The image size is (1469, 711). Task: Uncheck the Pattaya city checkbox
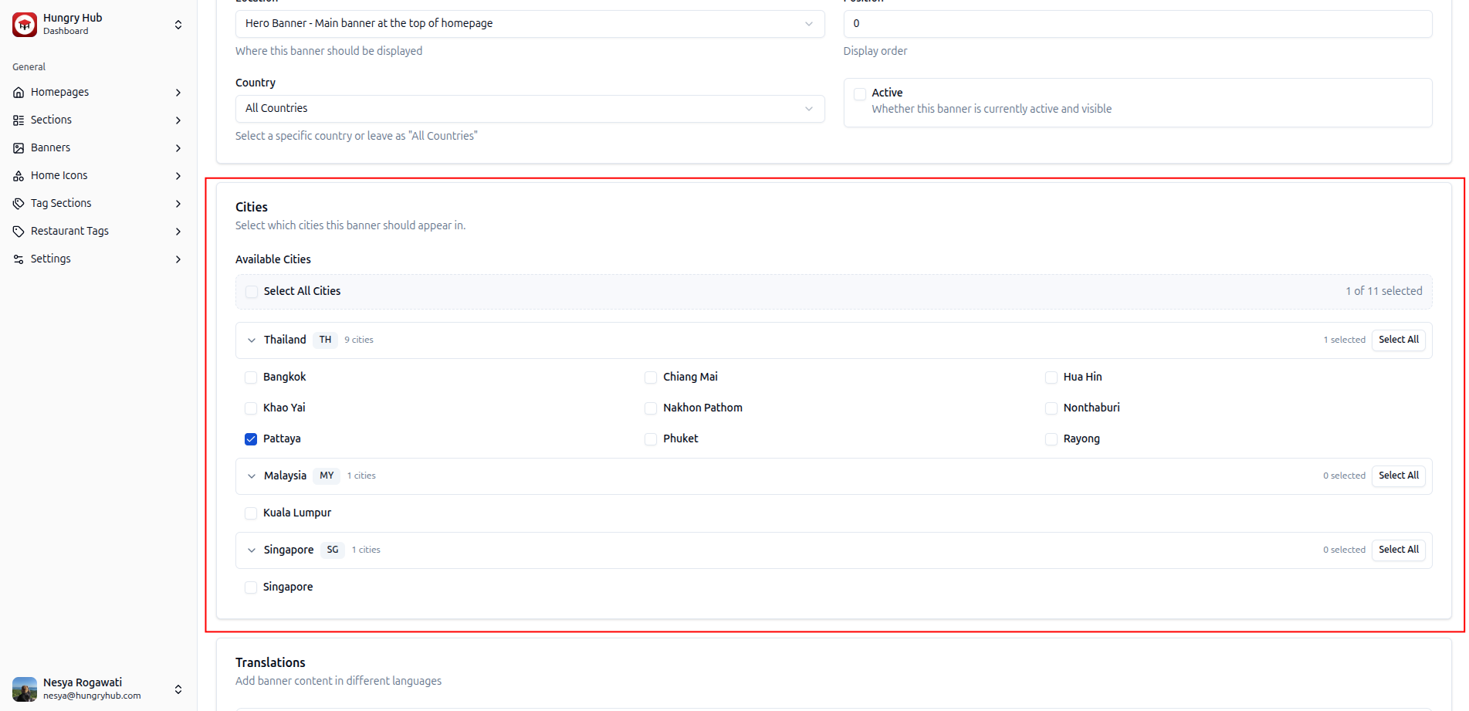click(251, 439)
